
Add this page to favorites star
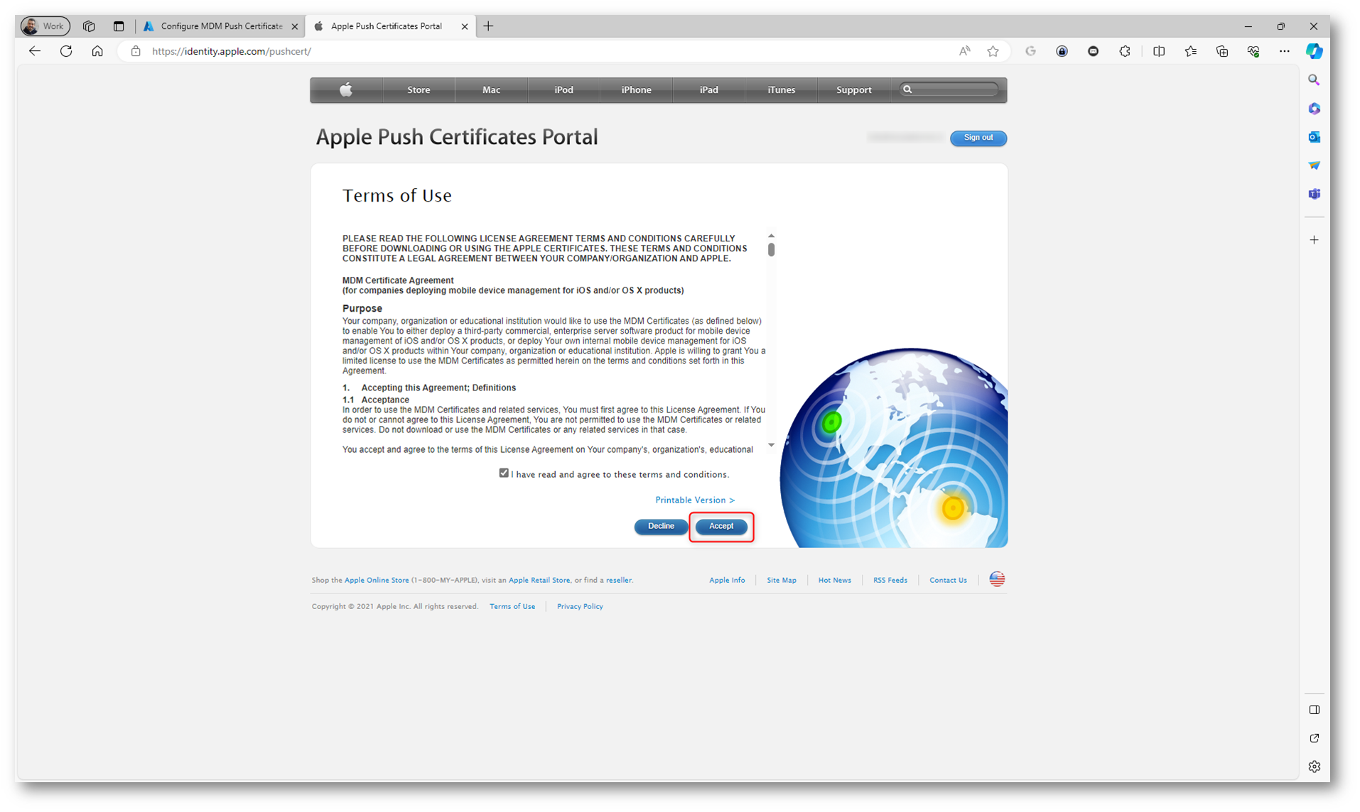click(993, 51)
